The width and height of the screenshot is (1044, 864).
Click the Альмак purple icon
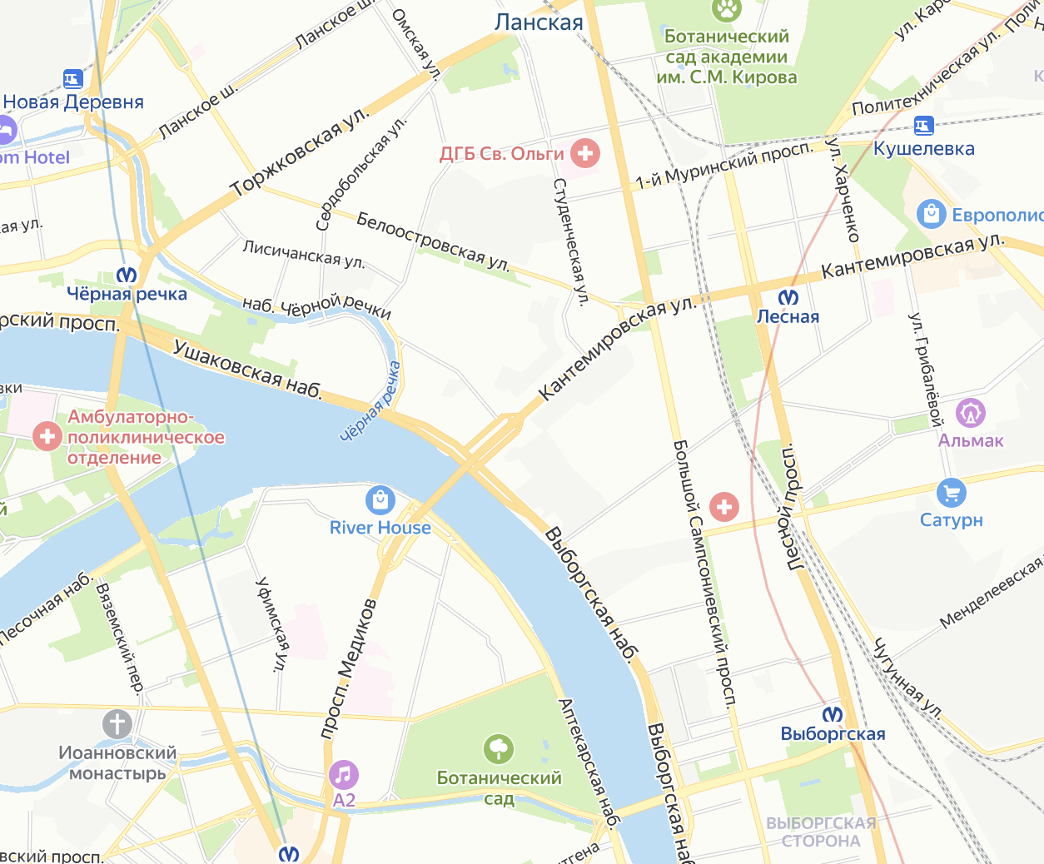[971, 413]
